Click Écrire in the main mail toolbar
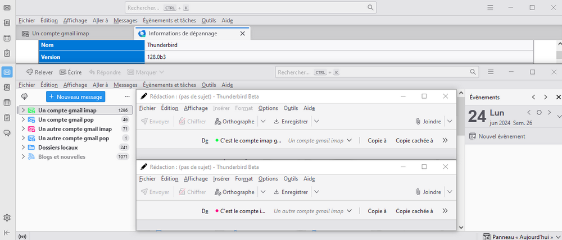 coord(71,72)
